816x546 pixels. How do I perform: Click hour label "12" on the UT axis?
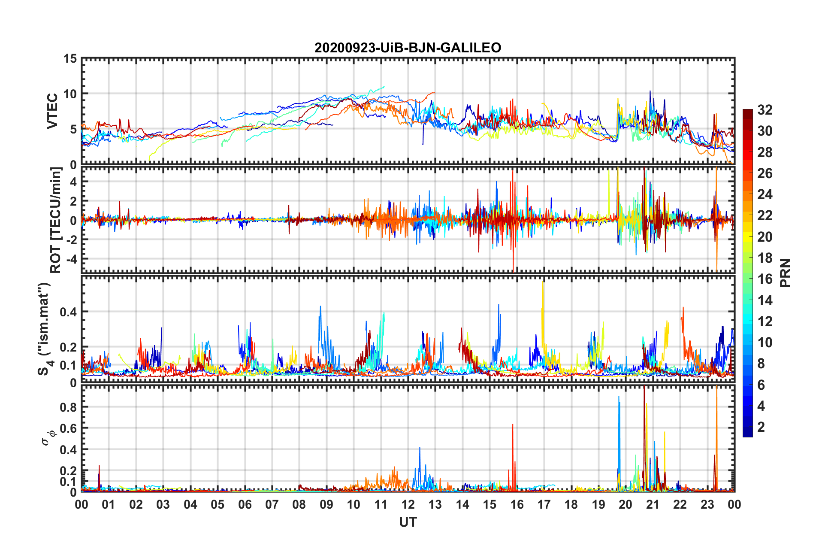click(x=408, y=504)
